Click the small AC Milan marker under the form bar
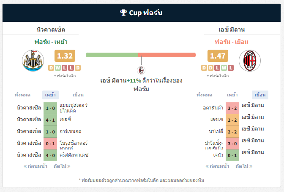This screenshot has height=192, width=284. click(141, 70)
